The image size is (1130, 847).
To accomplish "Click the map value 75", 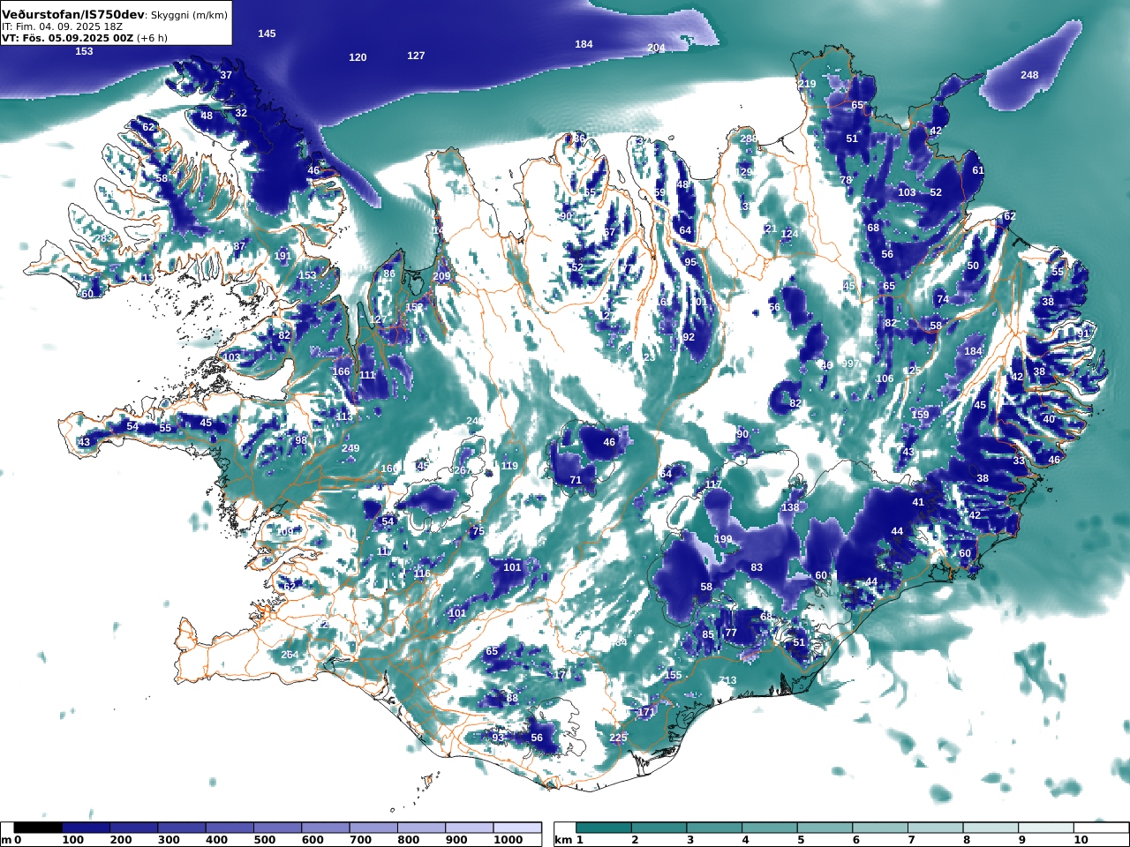I will pos(478,531).
